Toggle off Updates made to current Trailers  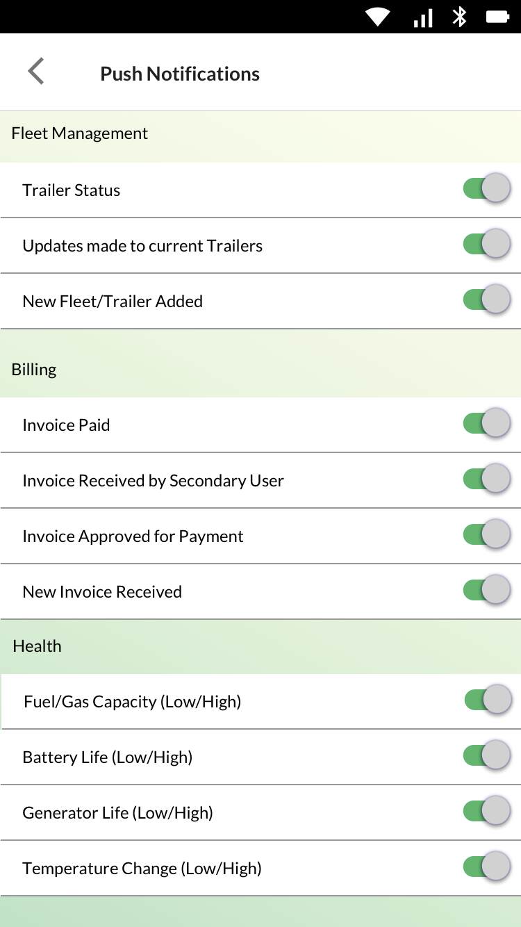pos(486,244)
